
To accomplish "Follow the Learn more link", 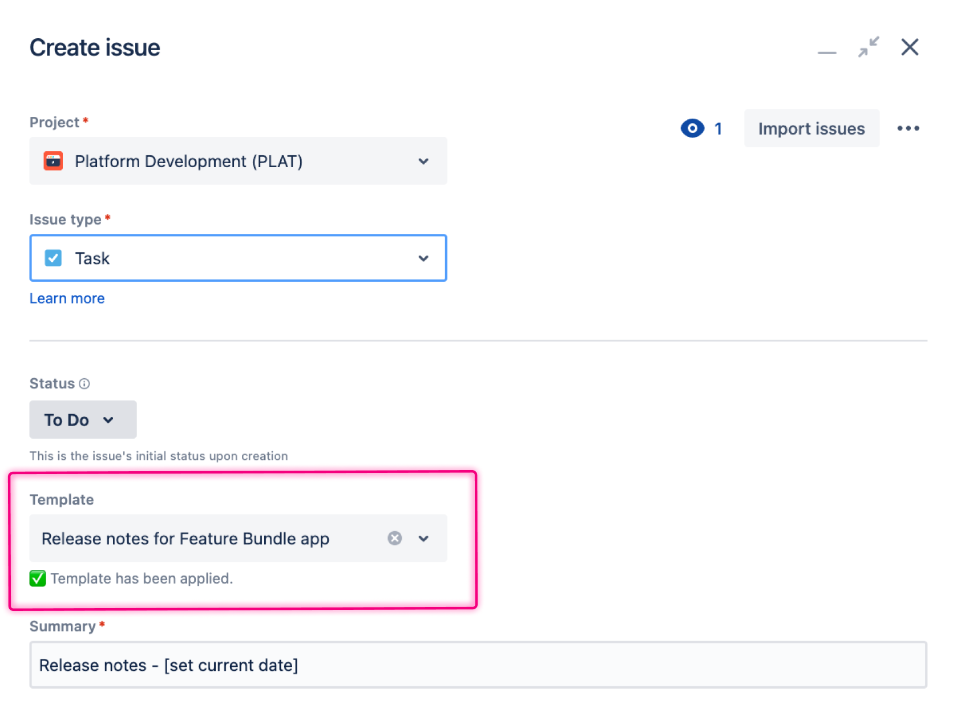I will coord(67,298).
